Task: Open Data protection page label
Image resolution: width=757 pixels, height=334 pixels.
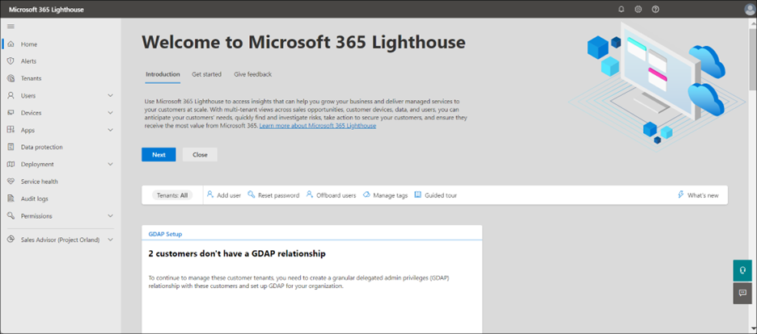Action: pyautogui.click(x=41, y=148)
